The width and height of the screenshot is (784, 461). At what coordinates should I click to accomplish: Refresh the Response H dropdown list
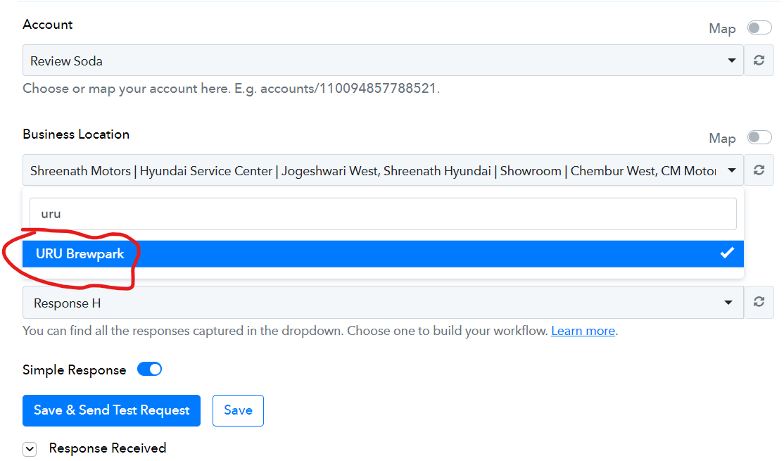[759, 302]
